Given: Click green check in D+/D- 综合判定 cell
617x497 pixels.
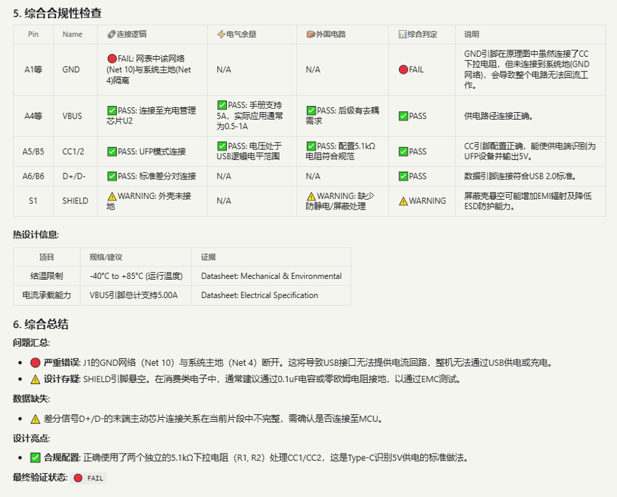Looking at the screenshot, I should (x=403, y=176).
